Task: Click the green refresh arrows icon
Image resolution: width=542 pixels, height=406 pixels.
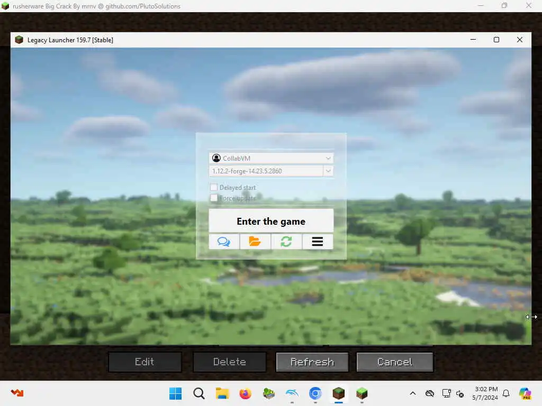Action: 286,241
